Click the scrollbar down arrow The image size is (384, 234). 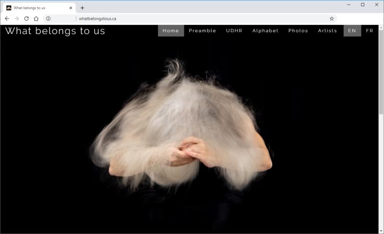pos(381,231)
